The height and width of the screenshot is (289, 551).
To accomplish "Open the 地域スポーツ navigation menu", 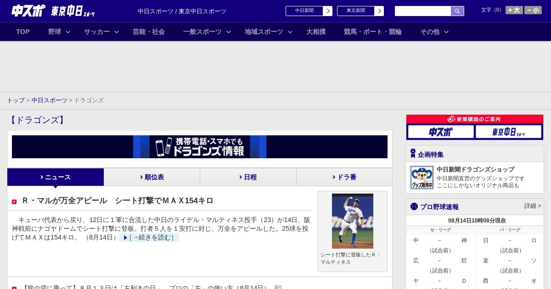I will (264, 32).
